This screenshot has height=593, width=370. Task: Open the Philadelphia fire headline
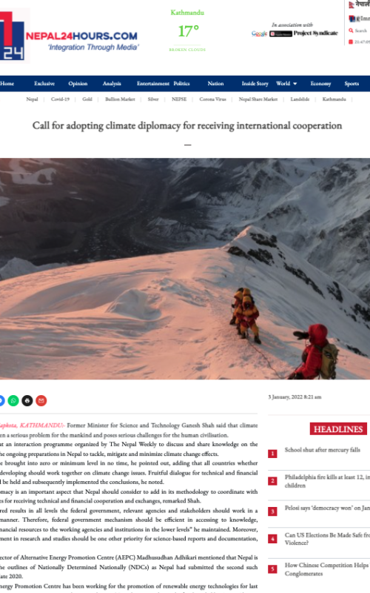tap(327, 481)
